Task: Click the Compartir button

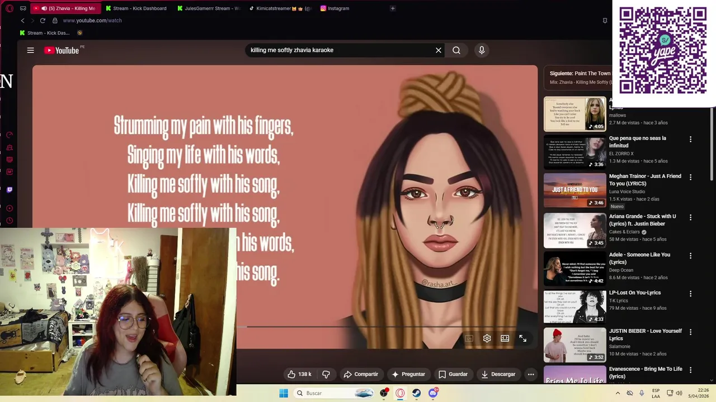Action: coord(361,374)
